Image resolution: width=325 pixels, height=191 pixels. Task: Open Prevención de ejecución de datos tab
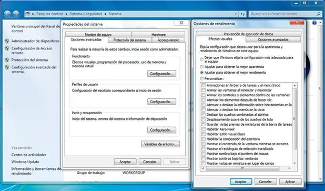coord(248,34)
